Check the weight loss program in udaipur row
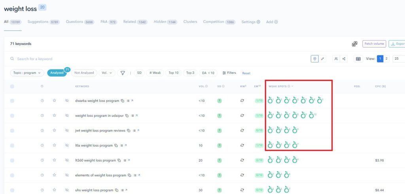 point(12,116)
